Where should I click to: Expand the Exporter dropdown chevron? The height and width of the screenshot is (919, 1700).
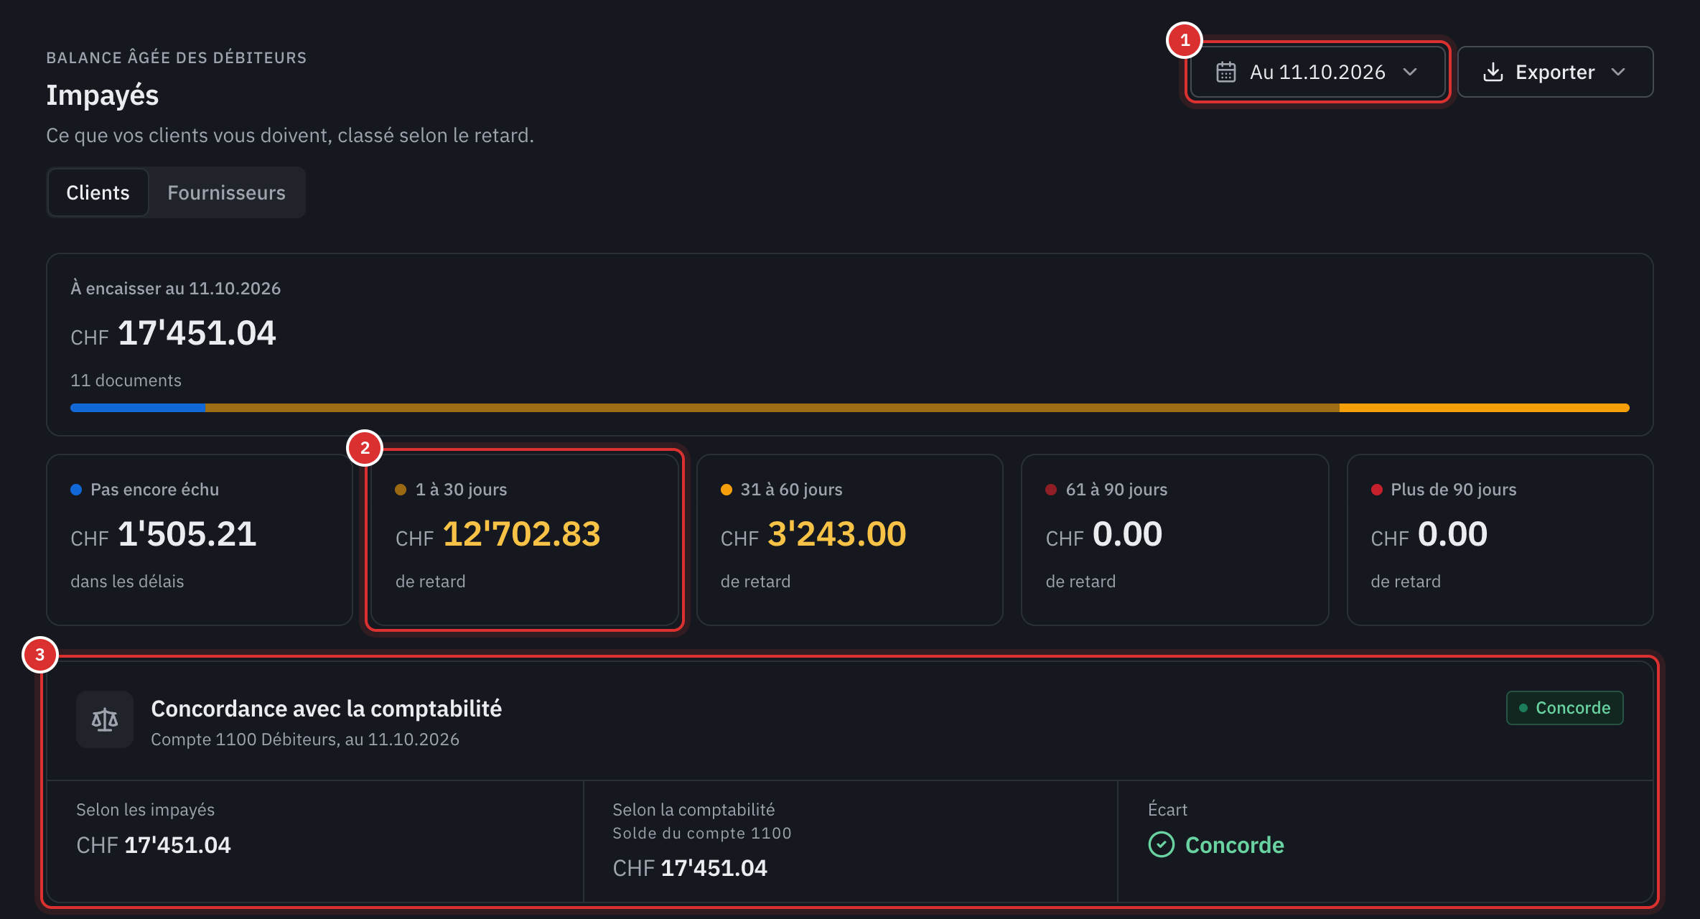pos(1618,72)
